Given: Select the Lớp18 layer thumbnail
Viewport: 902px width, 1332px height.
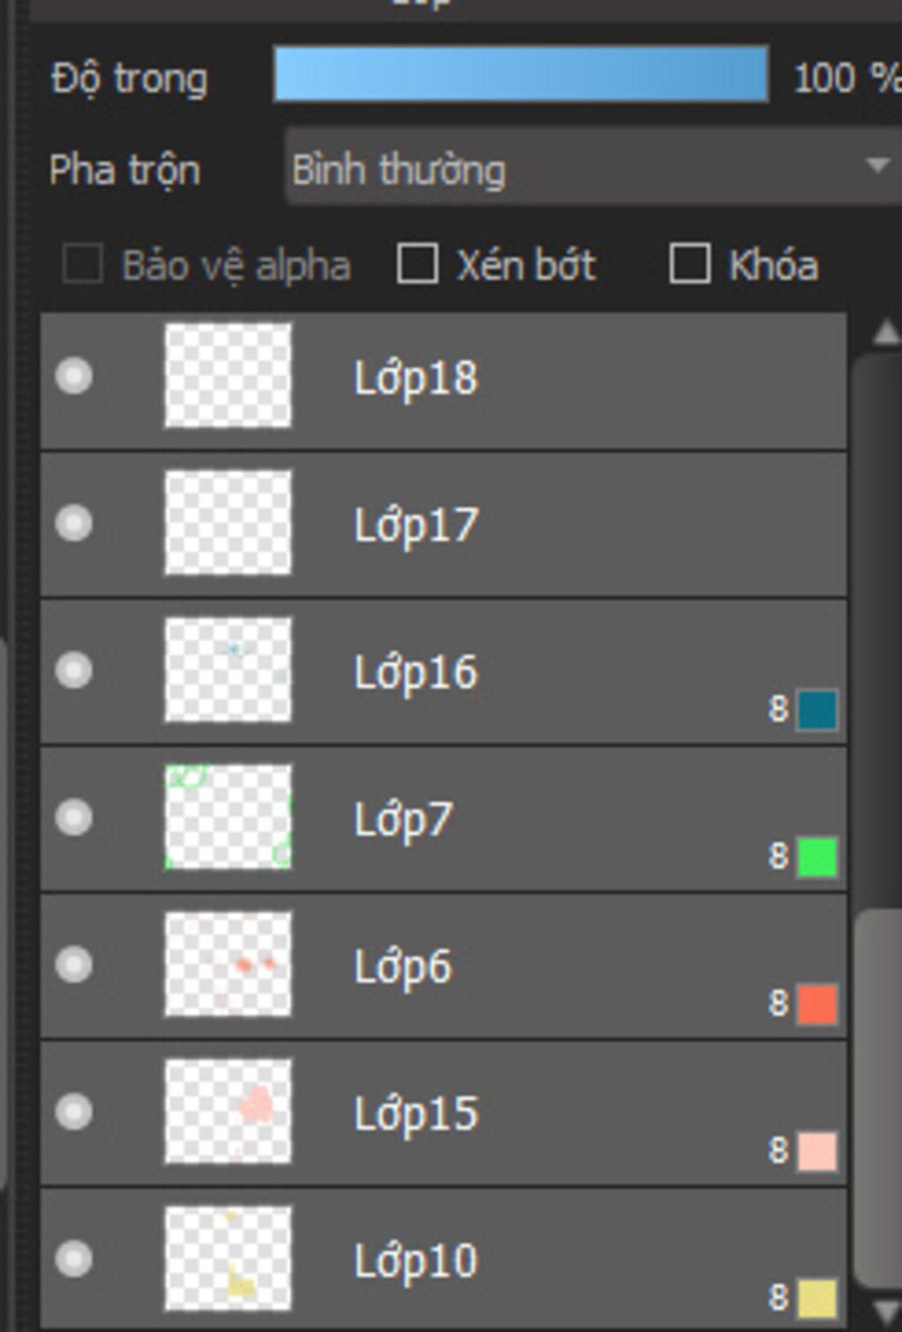Looking at the screenshot, I should [x=228, y=376].
